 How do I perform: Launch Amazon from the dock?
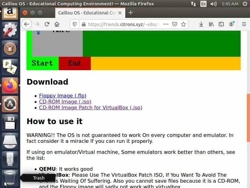pos(10,13)
